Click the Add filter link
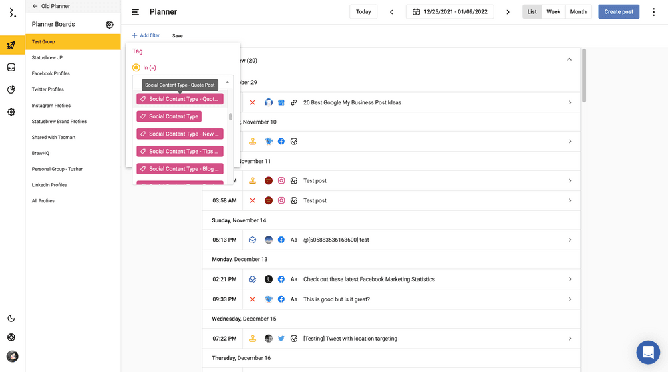Viewport: 668px width, 372px height. [146, 35]
